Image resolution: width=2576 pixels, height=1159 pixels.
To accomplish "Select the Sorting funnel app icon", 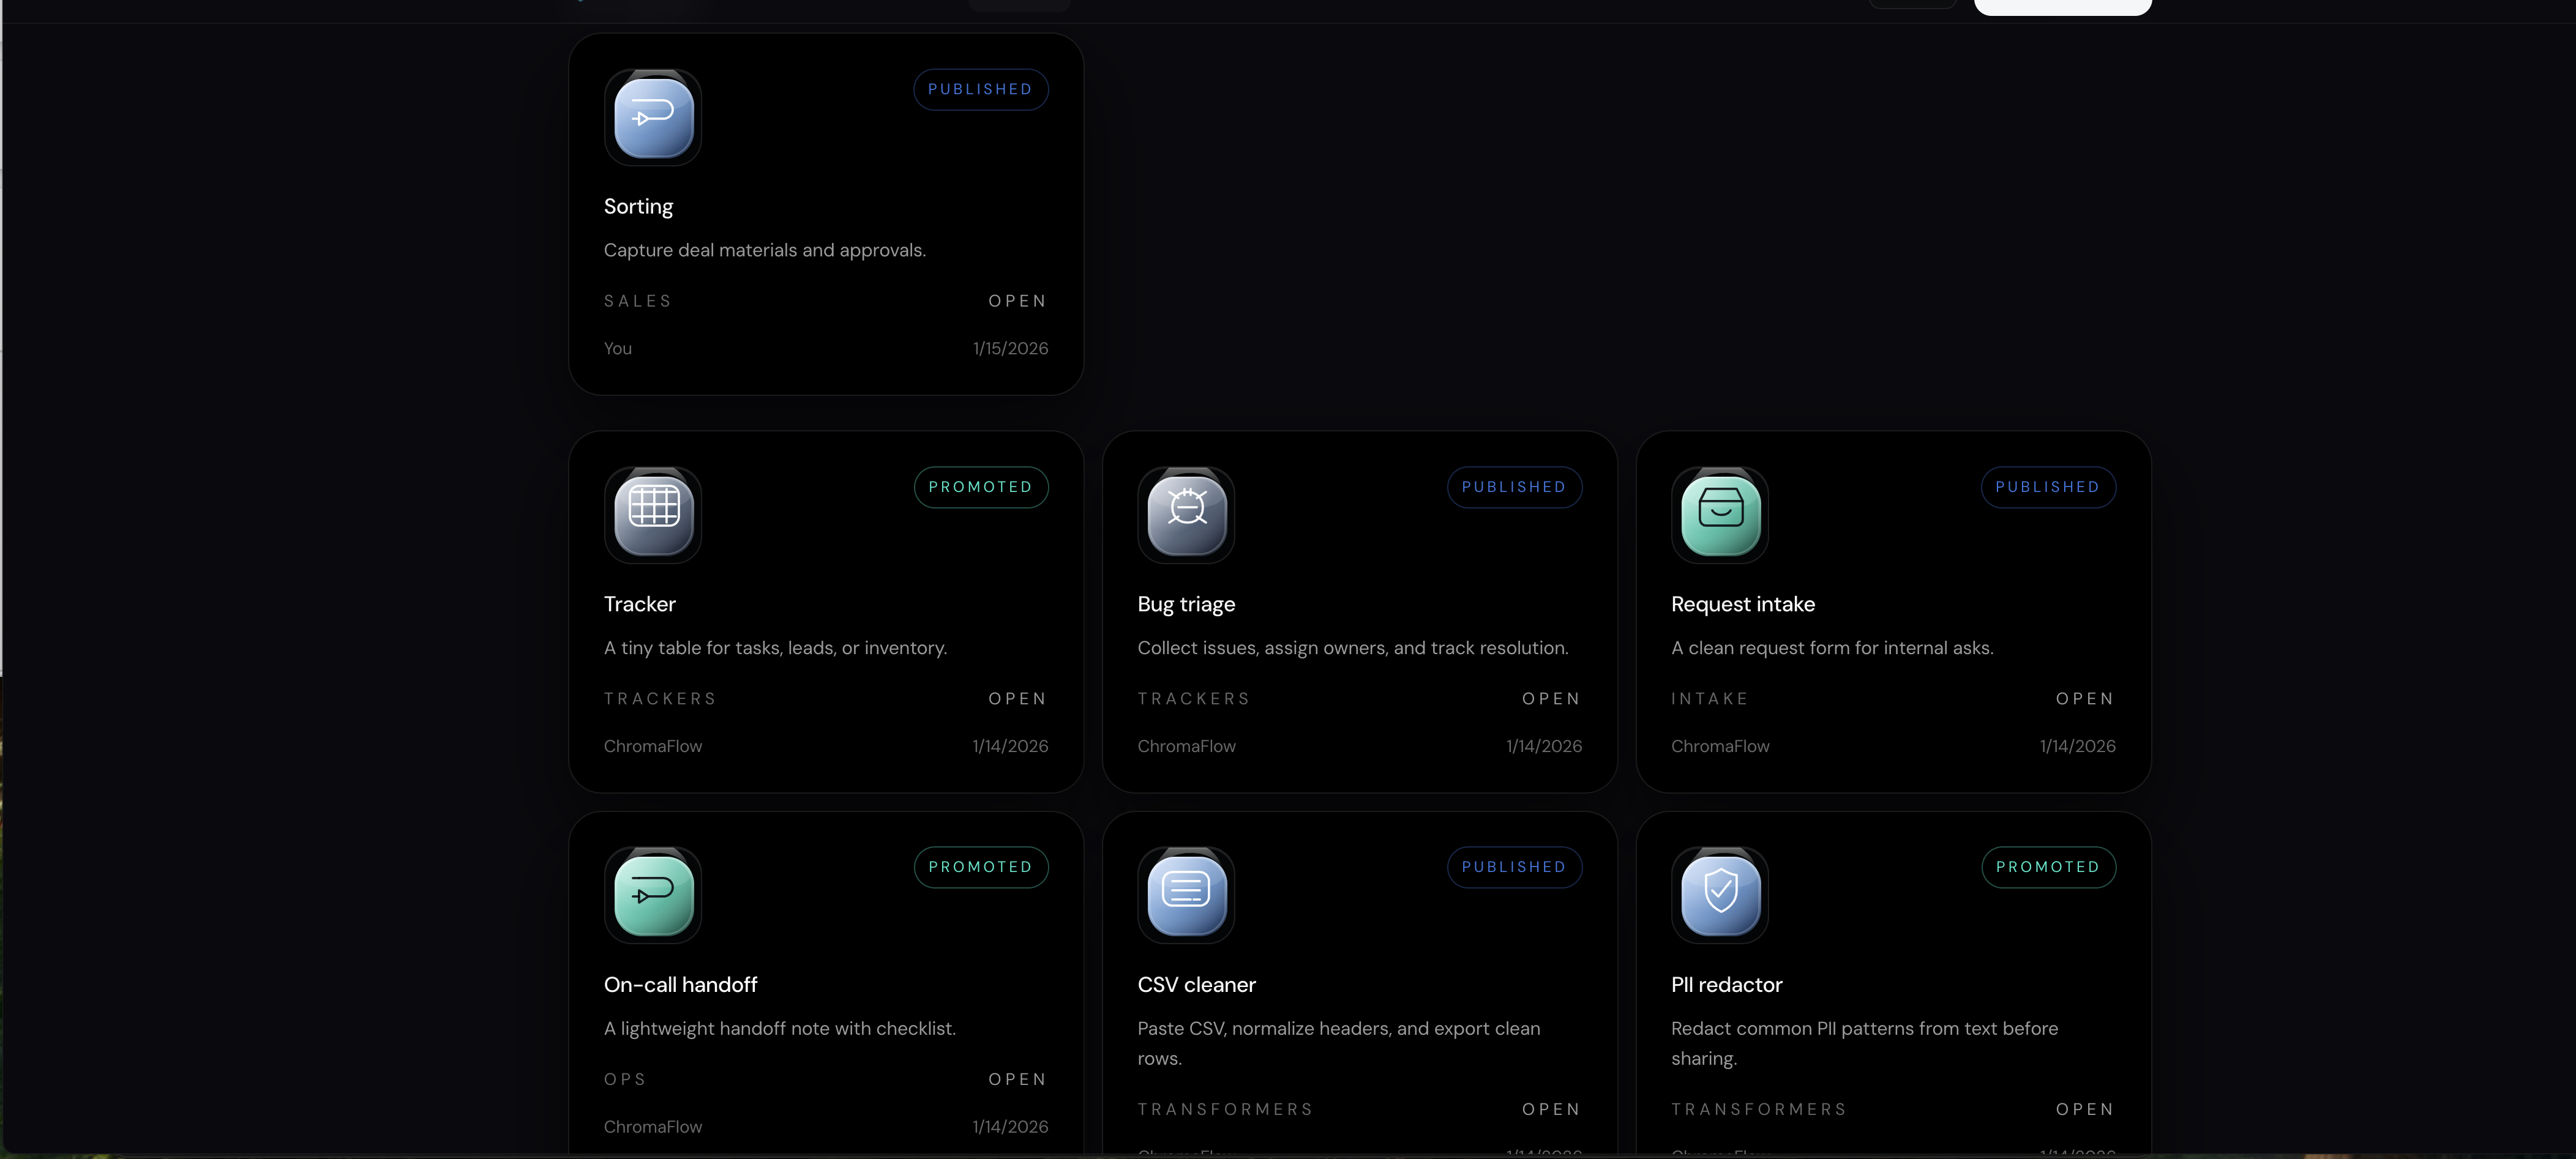I will pyautogui.click(x=652, y=117).
